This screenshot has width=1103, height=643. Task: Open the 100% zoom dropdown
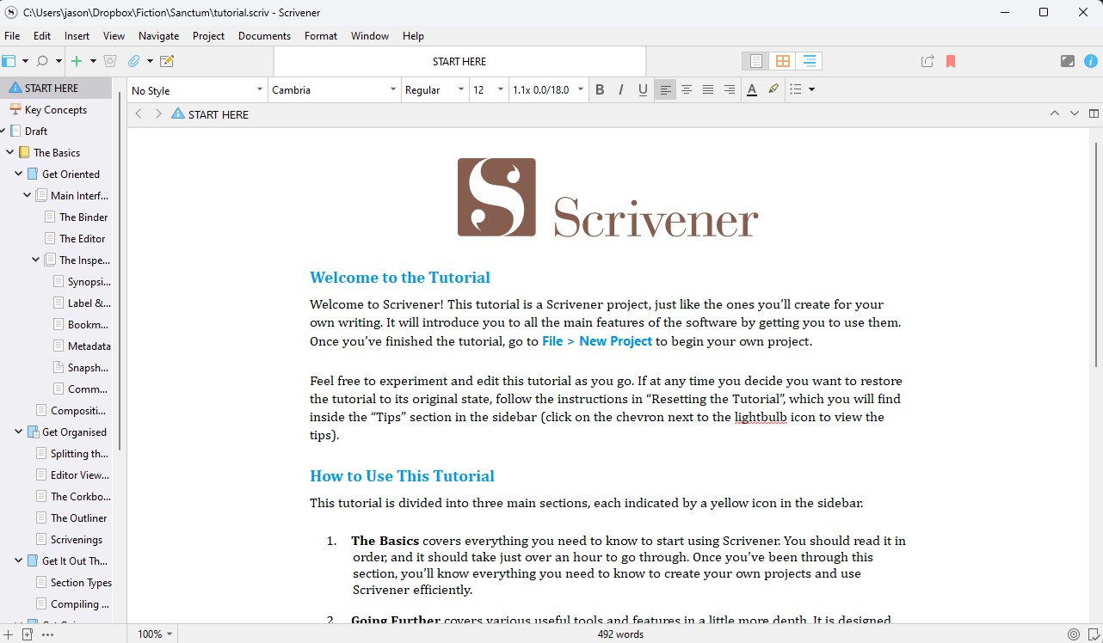click(155, 634)
